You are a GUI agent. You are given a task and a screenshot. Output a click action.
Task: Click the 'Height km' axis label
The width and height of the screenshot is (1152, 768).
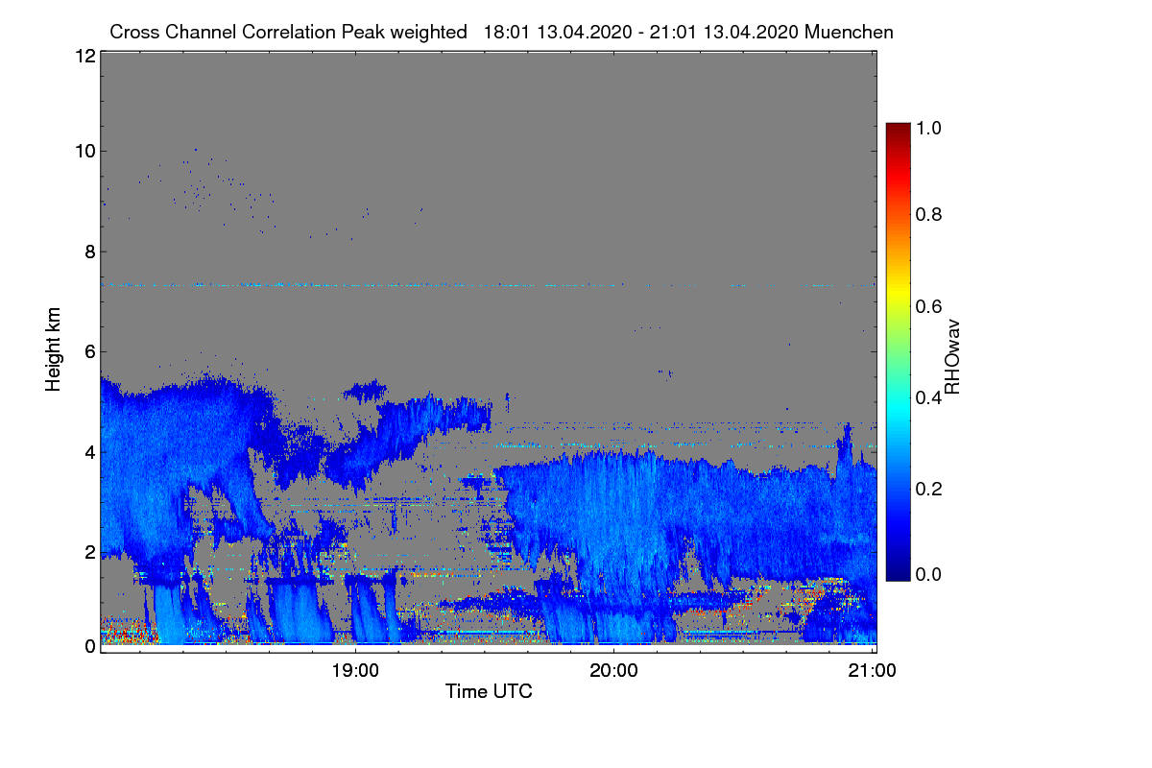(x=53, y=349)
